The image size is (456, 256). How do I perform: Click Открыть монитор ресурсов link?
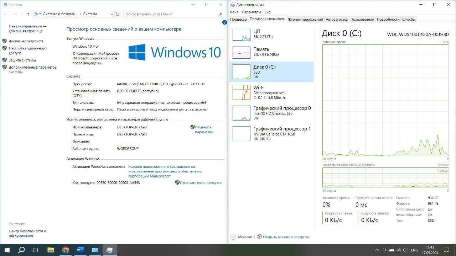point(286,237)
